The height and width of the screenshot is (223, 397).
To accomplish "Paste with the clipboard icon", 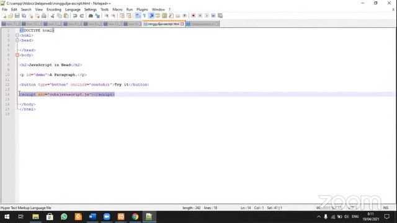I will pyautogui.click(x=66, y=15).
